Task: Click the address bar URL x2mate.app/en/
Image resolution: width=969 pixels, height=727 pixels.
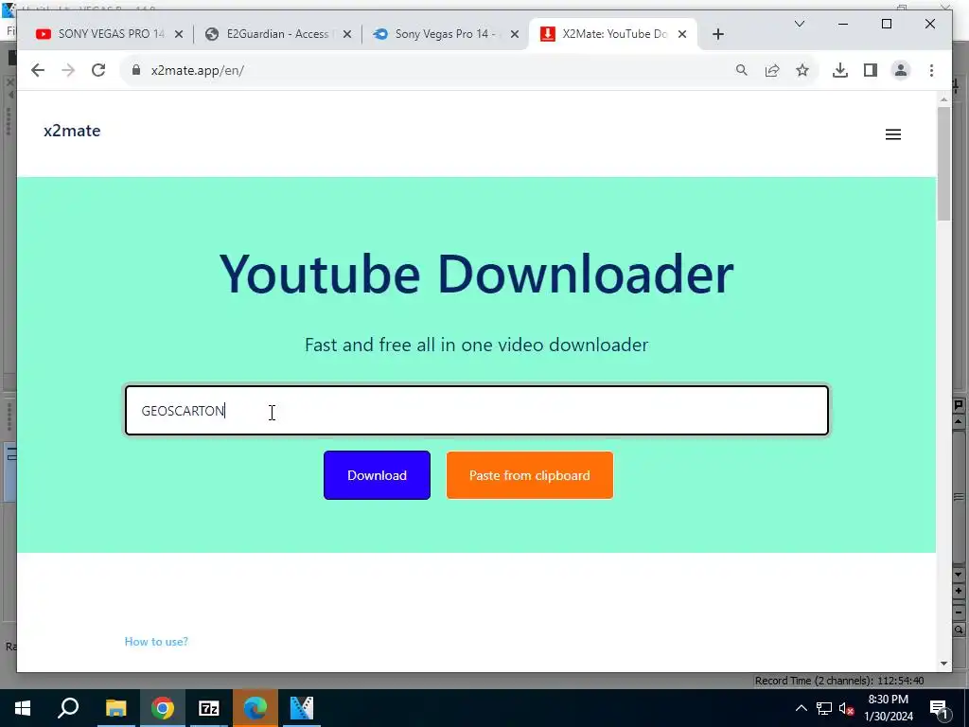Action: click(198, 70)
